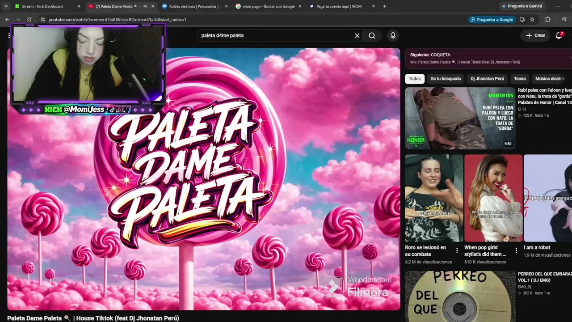Image resolution: width=572 pixels, height=322 pixels.
Task: Open the EMG_Dj channel link
Action: click(x=525, y=287)
